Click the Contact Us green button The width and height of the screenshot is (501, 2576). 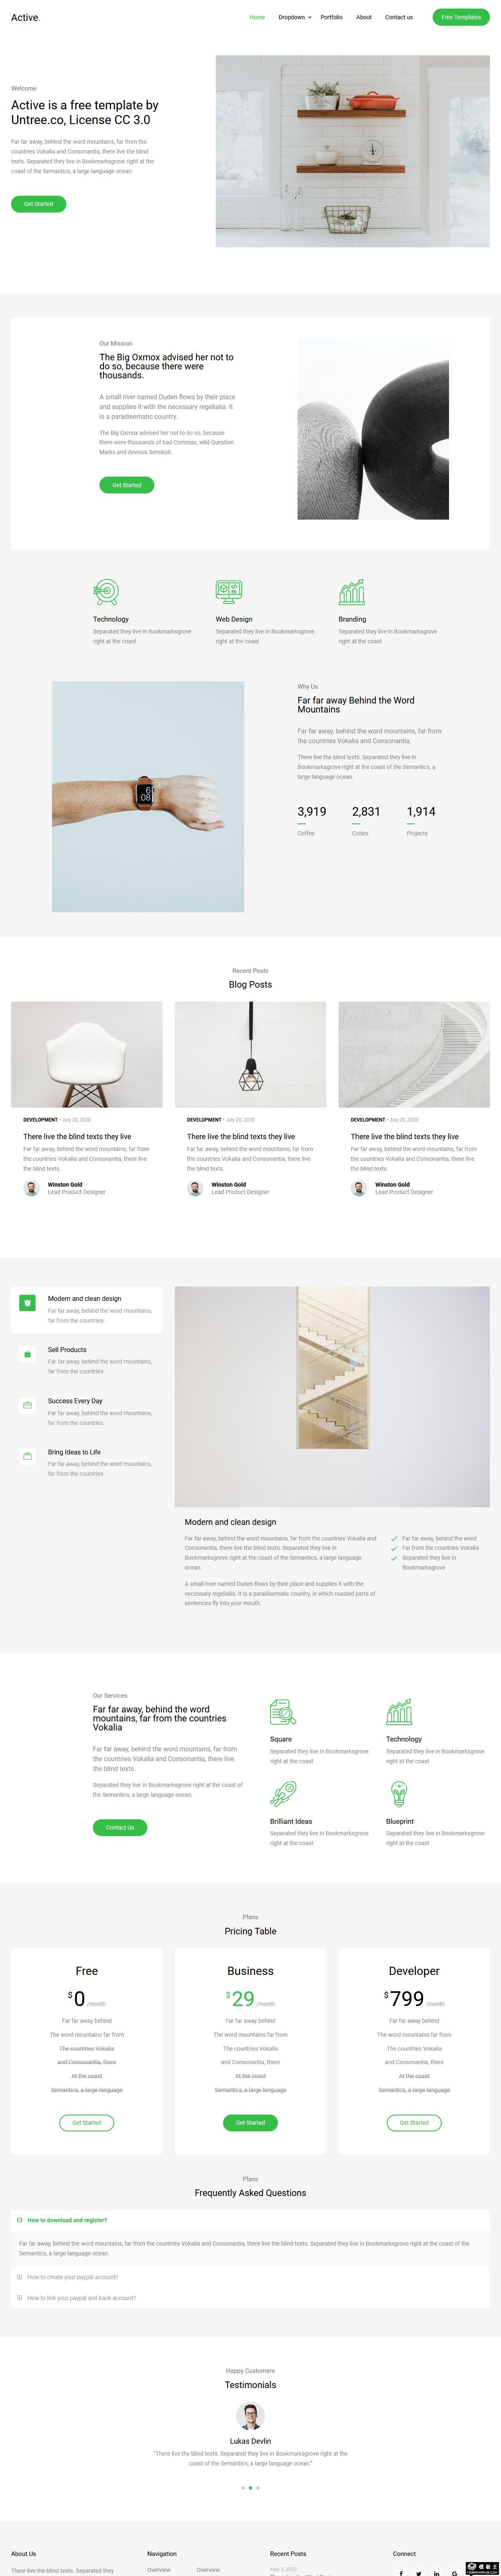click(x=120, y=1828)
